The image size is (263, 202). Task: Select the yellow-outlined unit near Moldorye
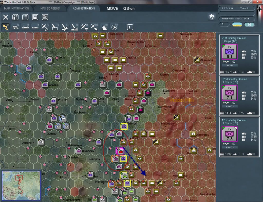pyautogui.click(x=124, y=126)
